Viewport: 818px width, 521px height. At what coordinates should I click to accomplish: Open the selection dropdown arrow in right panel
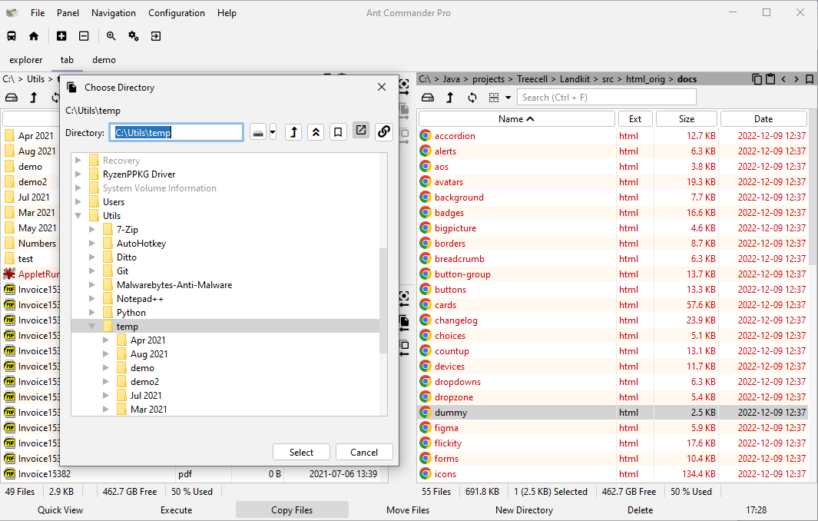tap(508, 98)
